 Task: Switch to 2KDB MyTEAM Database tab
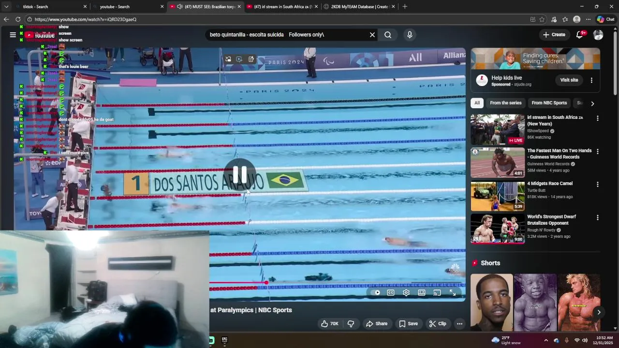pyautogui.click(x=359, y=7)
